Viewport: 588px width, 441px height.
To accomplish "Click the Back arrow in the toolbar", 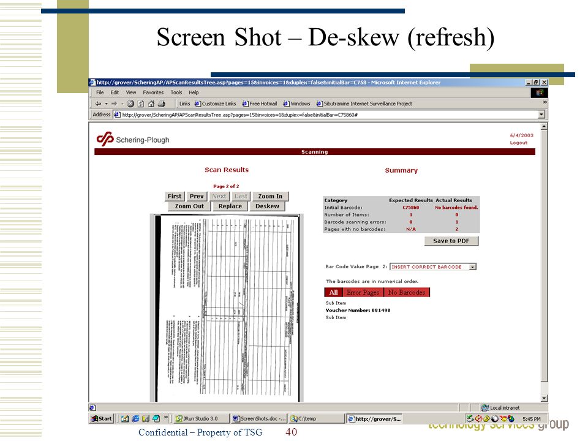I will tap(98, 104).
